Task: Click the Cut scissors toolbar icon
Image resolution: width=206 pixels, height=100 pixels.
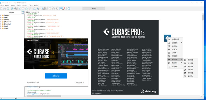Action: (x=20, y=9)
